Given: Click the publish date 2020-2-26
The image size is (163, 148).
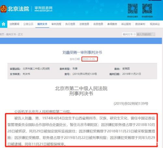Looking at the screenshot, I should [x=89, y=59].
